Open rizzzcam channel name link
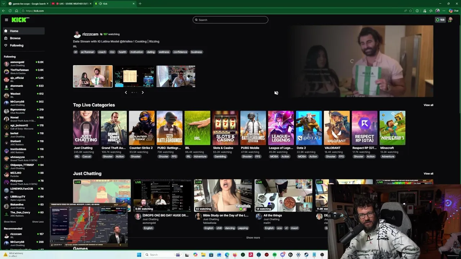 [x=90, y=34]
